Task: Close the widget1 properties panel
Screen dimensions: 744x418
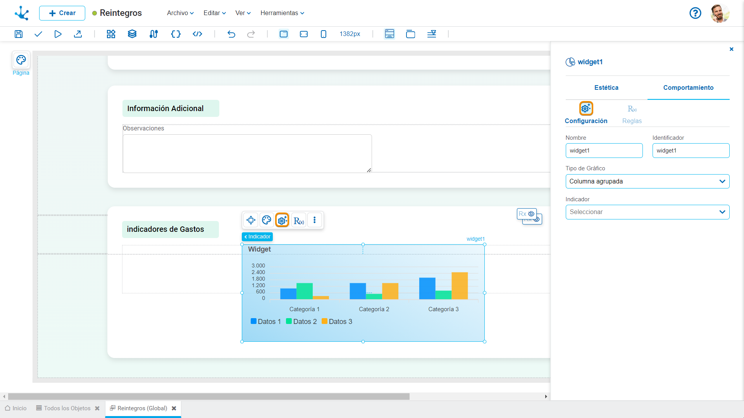Action: [x=732, y=49]
